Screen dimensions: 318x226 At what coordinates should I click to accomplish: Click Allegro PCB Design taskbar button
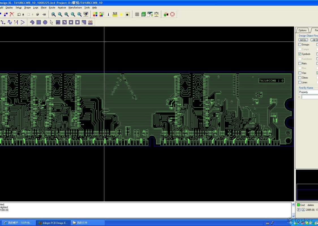coord(53,223)
